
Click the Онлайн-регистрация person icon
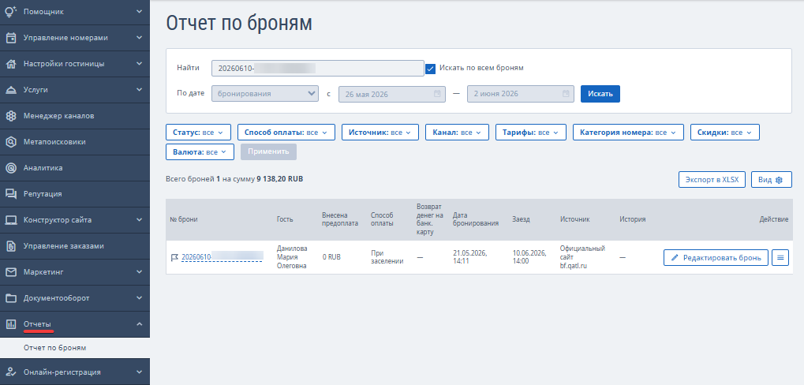(11, 372)
